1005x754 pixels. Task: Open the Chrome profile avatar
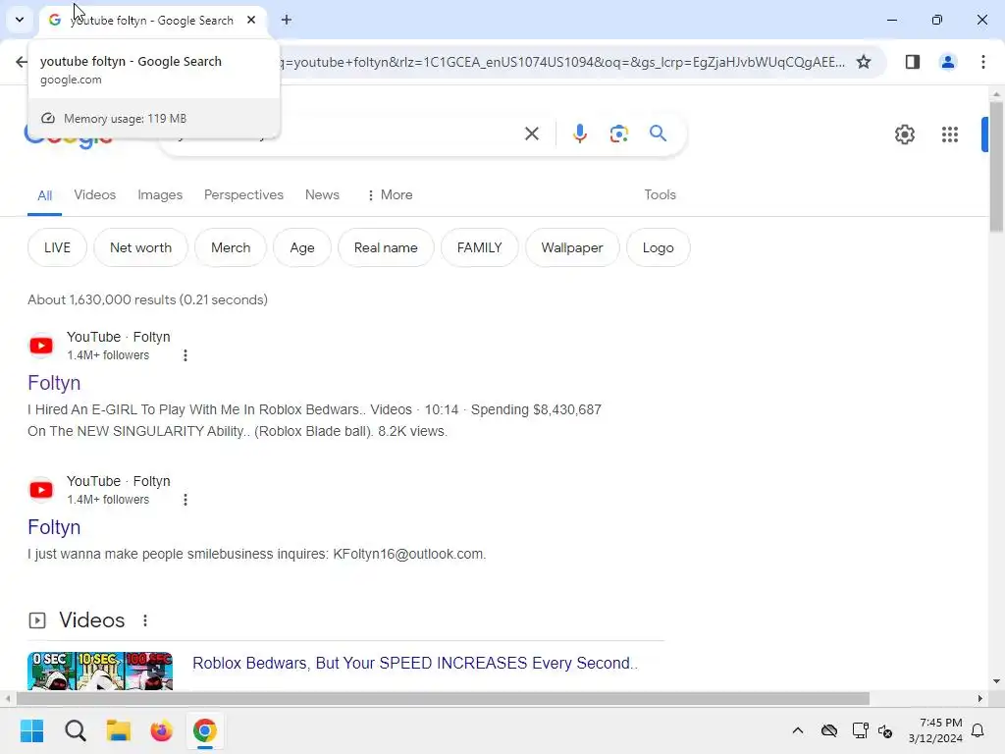click(947, 62)
